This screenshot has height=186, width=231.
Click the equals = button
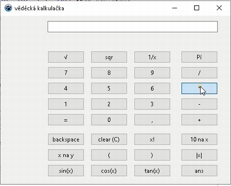(66, 120)
